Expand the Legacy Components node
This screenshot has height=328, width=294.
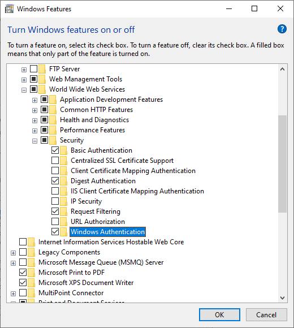pos(13,253)
